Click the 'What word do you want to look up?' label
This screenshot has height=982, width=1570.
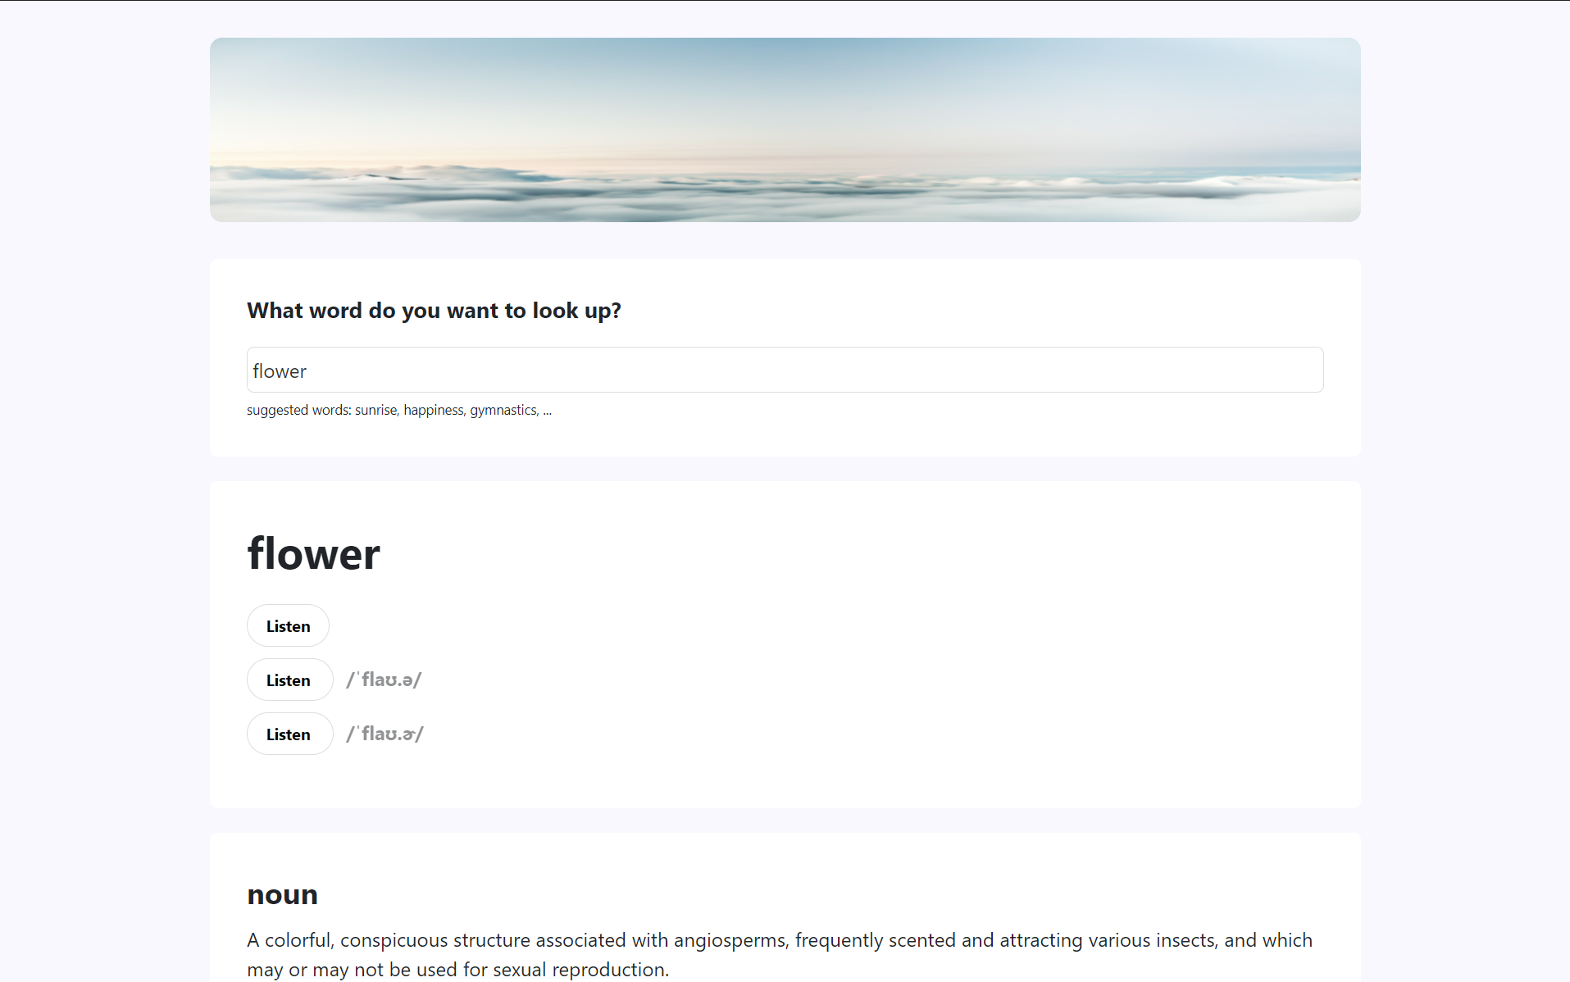434,310
